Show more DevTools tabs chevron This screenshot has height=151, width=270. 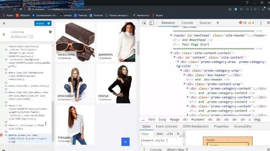point(218,23)
